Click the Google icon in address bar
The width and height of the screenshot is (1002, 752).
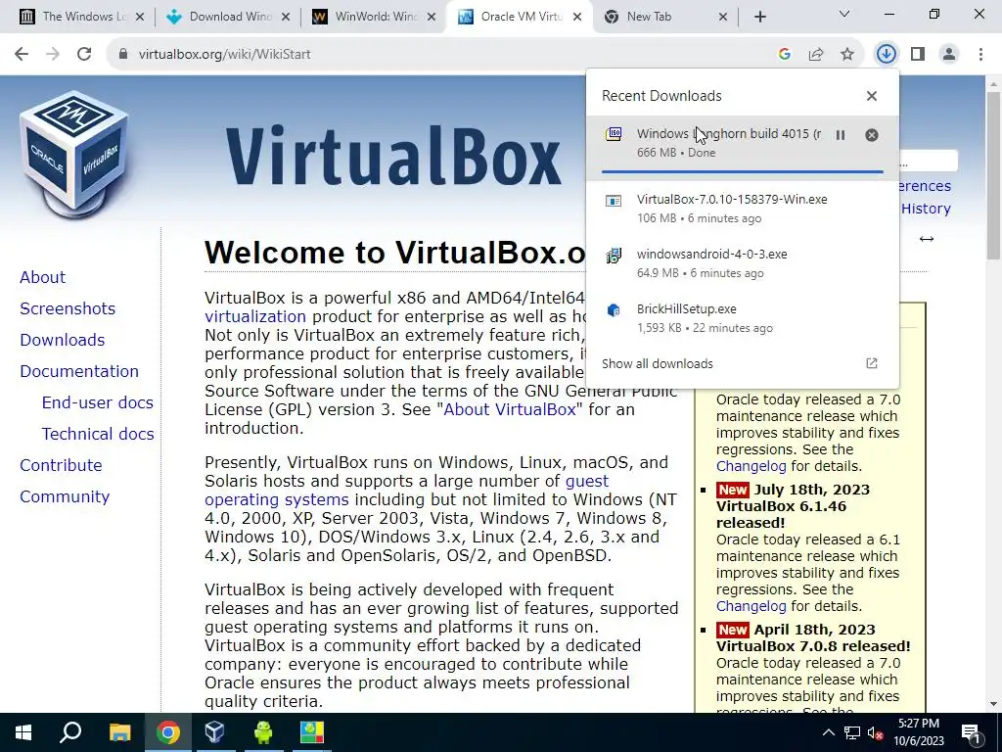point(785,55)
